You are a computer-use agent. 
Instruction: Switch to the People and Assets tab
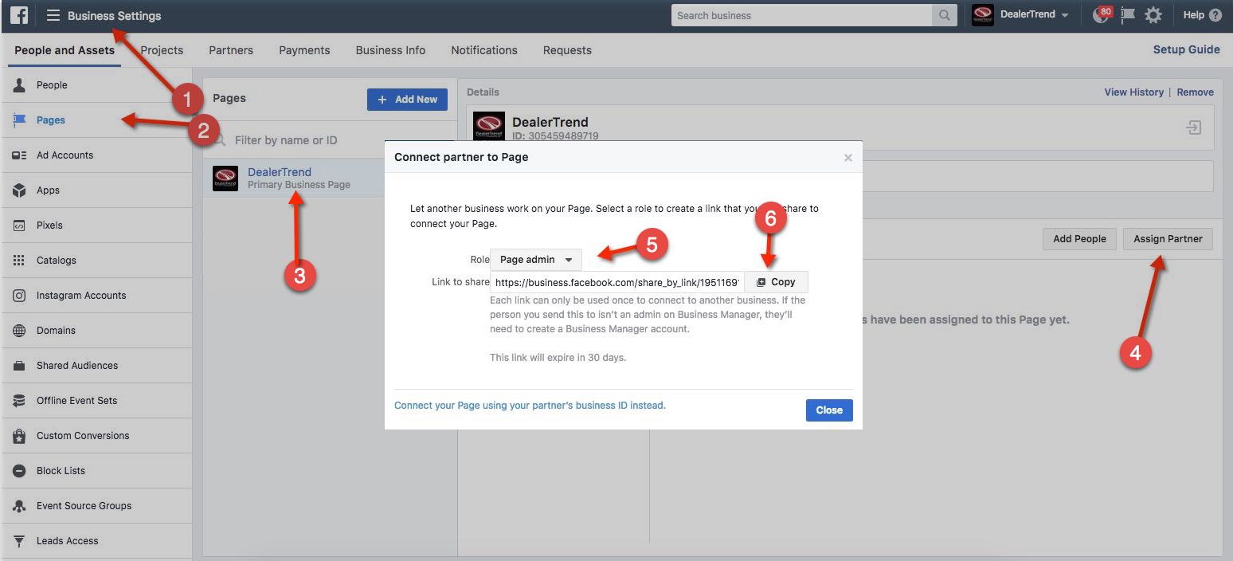65,50
